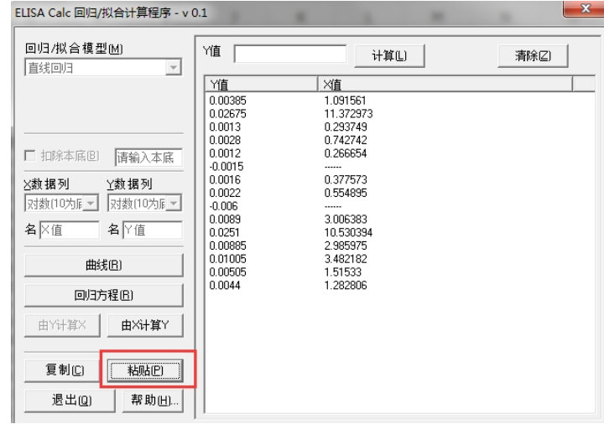Select the row with Y value 0.0089
Image resolution: width=604 pixels, height=424 pixels.
[x=400, y=220]
